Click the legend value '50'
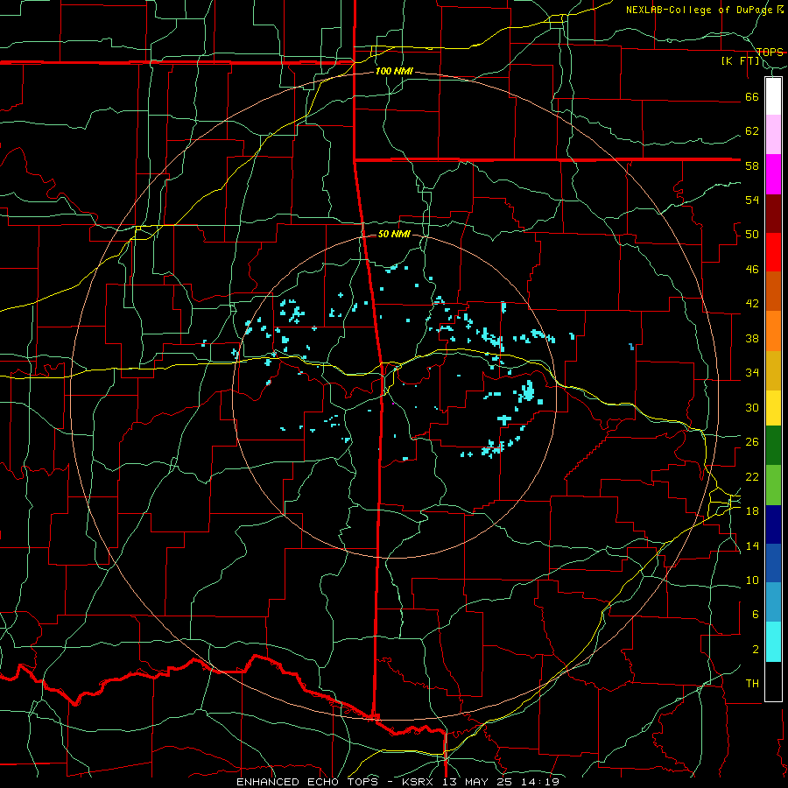788x788 pixels. click(752, 235)
